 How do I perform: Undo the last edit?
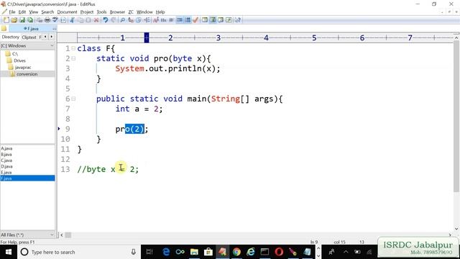(106, 20)
